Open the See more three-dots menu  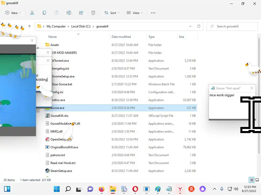click(153, 13)
